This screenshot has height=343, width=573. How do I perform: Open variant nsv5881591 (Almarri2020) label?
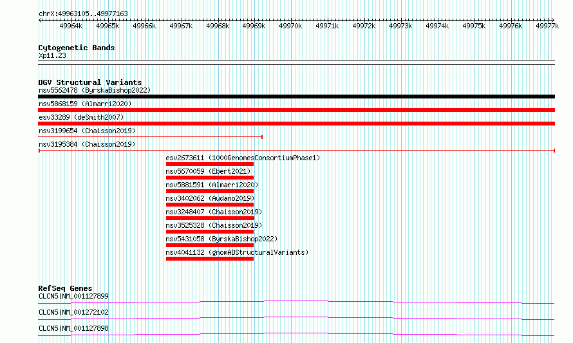click(x=212, y=185)
